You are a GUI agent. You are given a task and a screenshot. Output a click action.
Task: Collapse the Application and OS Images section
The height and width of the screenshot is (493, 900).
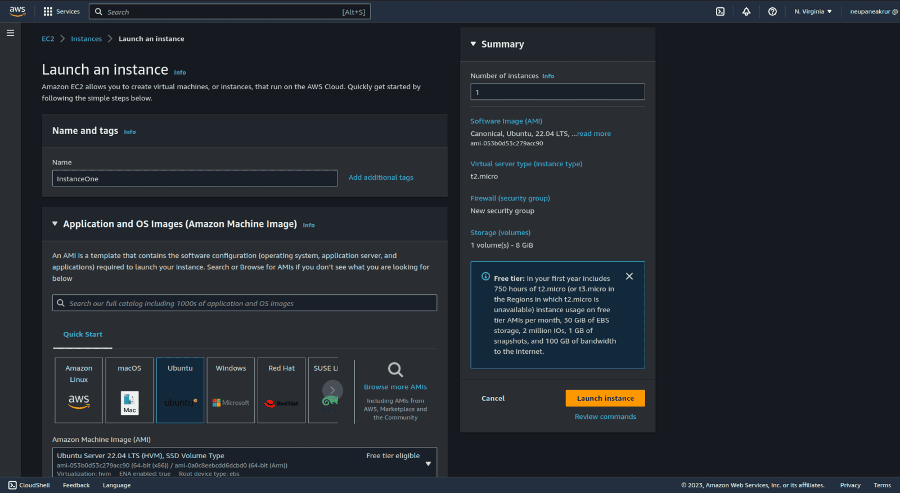coord(55,223)
